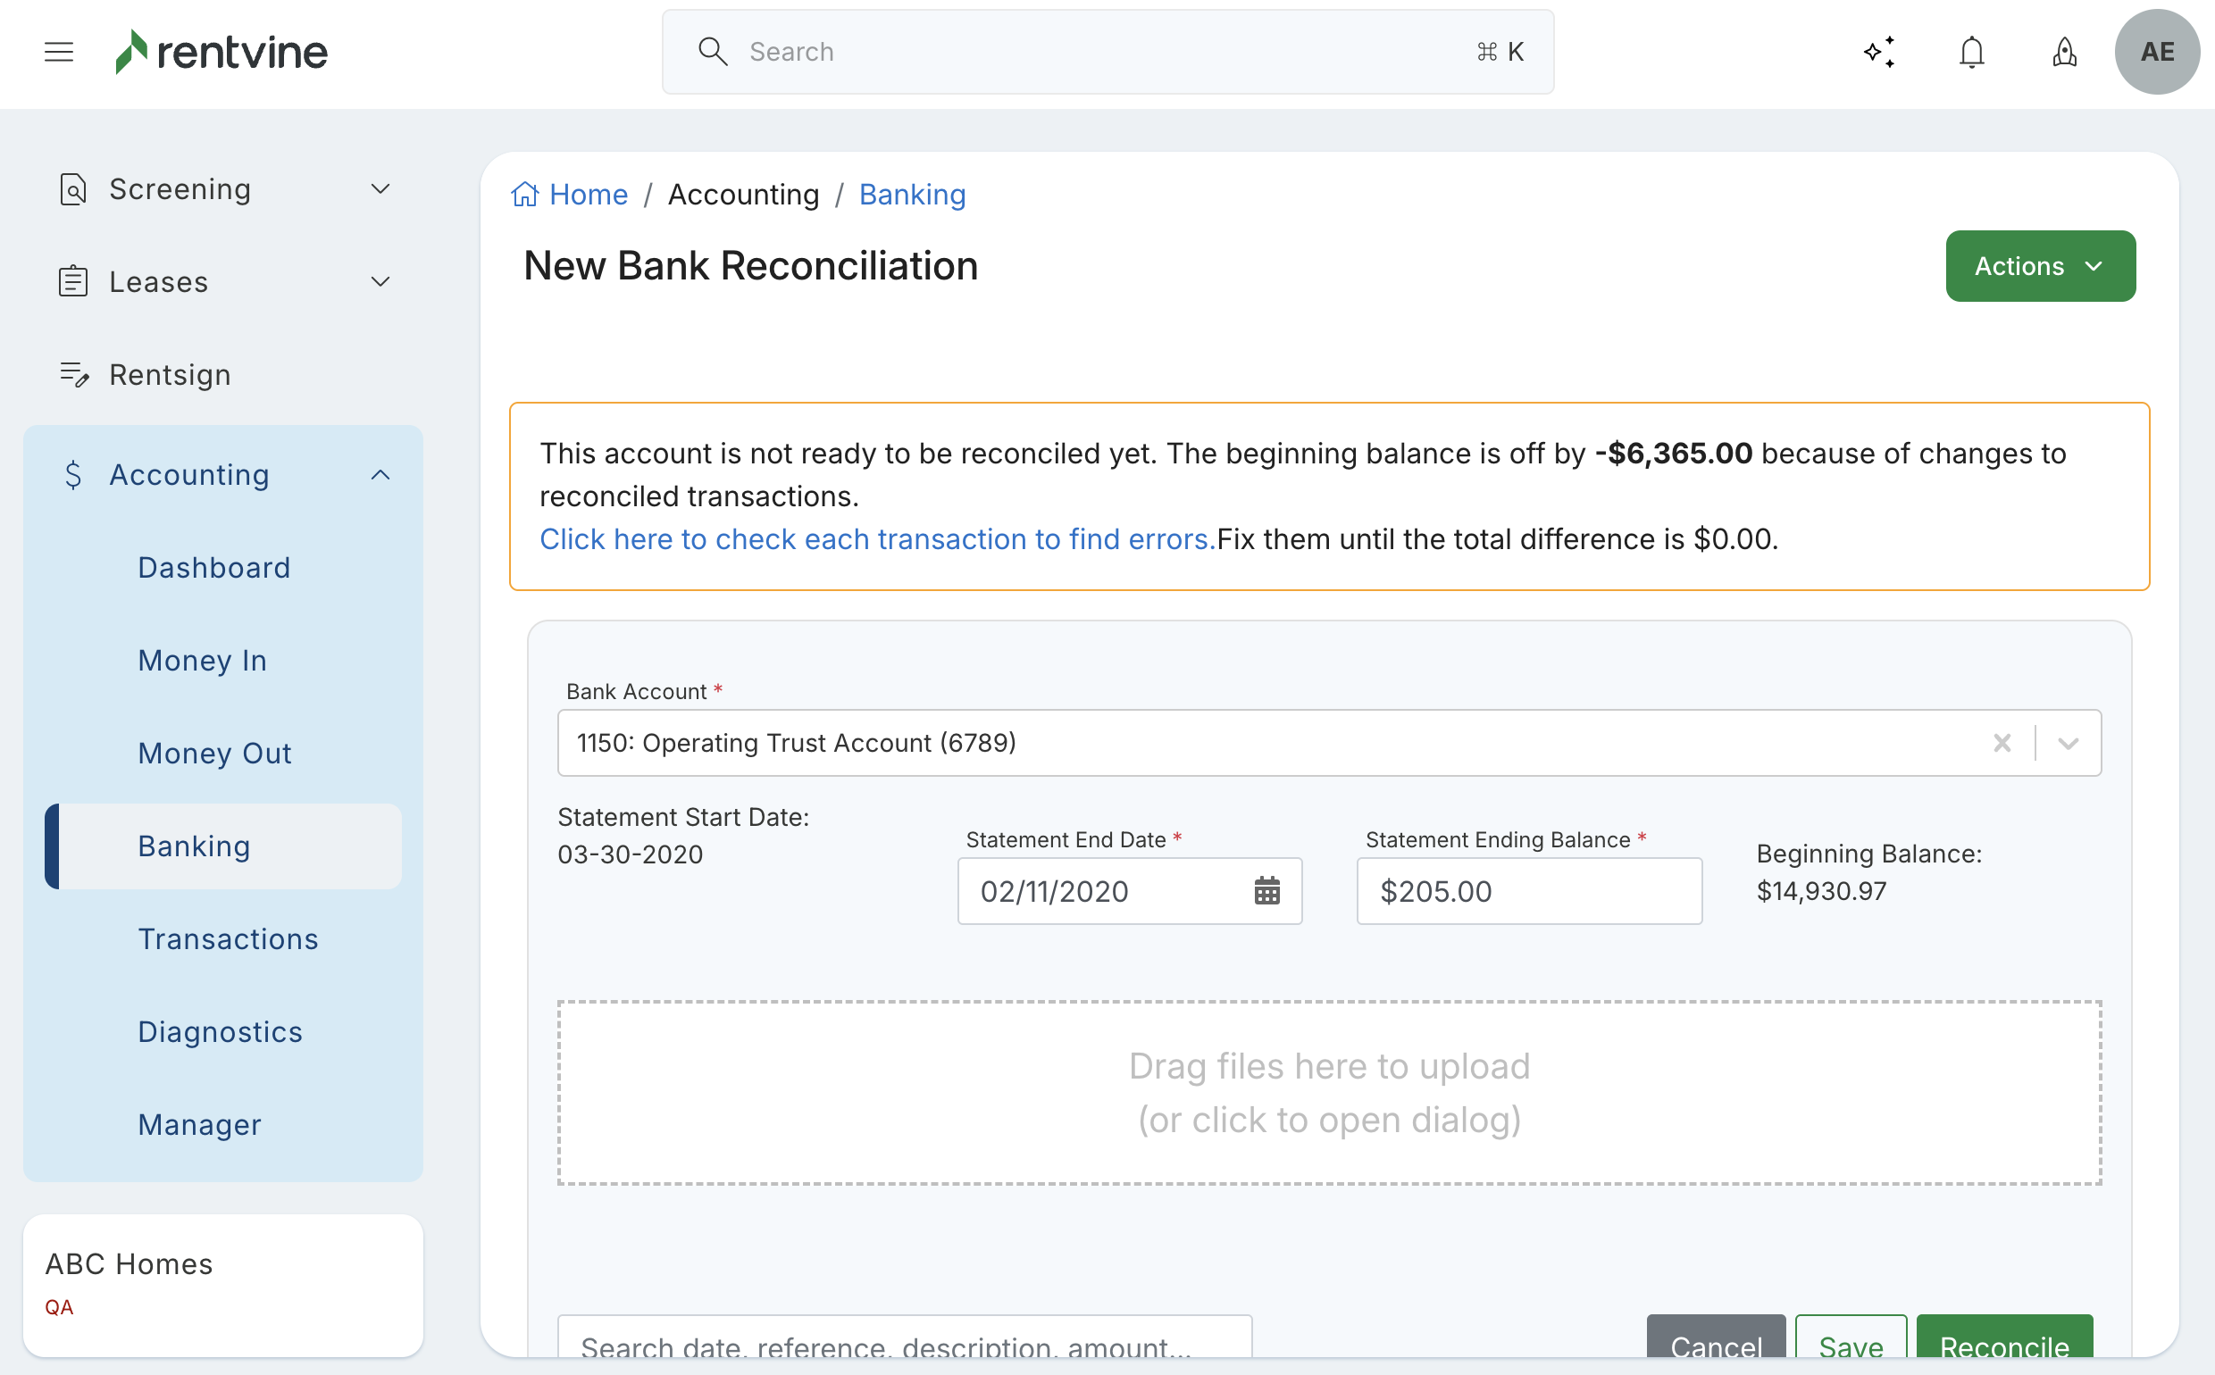Expand the Leases menu
This screenshot has width=2215, height=1375.
point(380,282)
